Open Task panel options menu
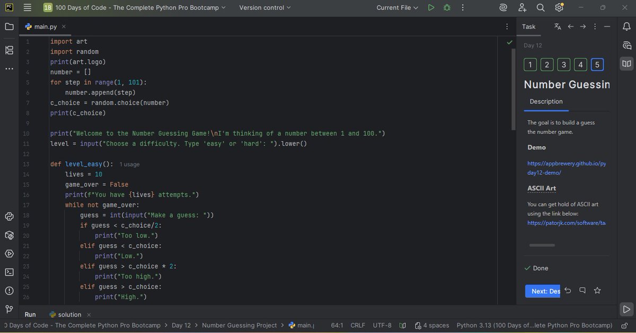This screenshot has height=333, width=636. (x=596, y=26)
